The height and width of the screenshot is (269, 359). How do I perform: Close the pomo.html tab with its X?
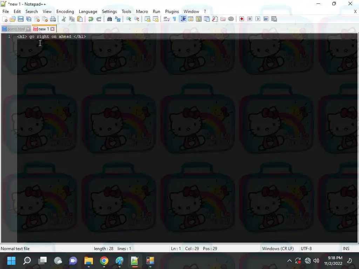click(x=28, y=29)
